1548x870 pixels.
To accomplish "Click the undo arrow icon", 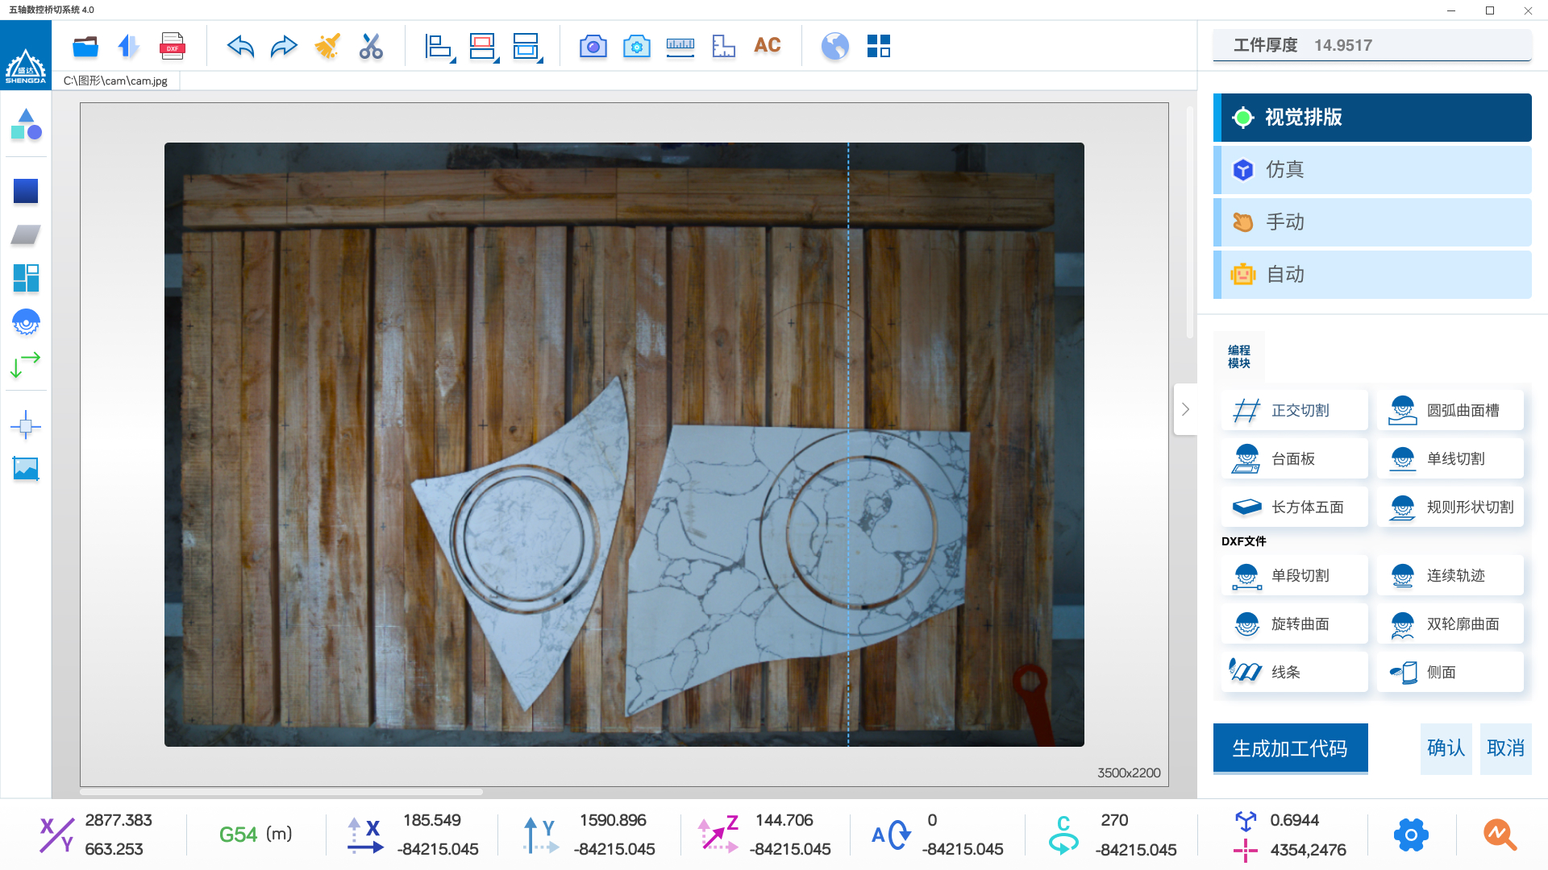I will (x=240, y=46).
